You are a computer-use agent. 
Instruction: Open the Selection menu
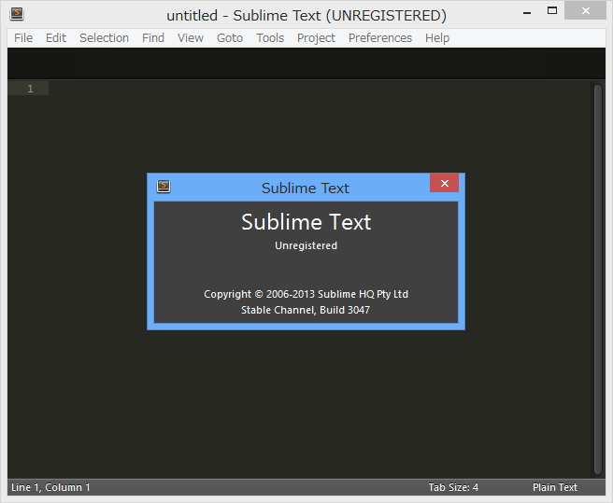coord(104,38)
